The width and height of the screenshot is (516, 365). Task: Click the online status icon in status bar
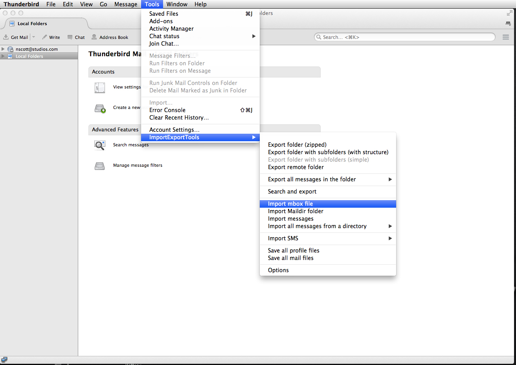4,360
